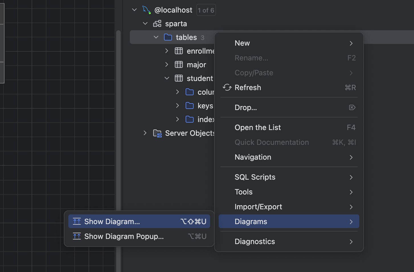Click the tables folder icon
The height and width of the screenshot is (272, 414).
point(168,37)
